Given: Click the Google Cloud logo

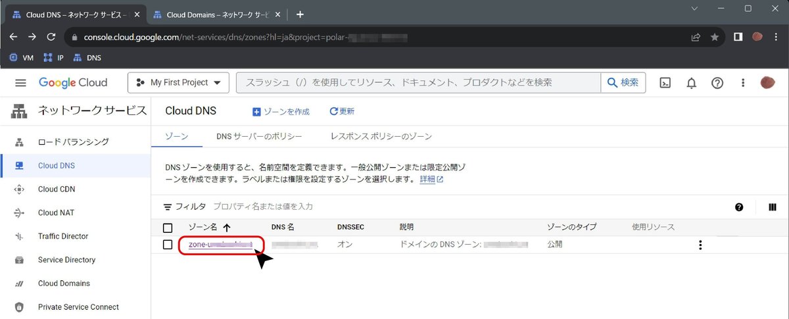Looking at the screenshot, I should point(73,83).
